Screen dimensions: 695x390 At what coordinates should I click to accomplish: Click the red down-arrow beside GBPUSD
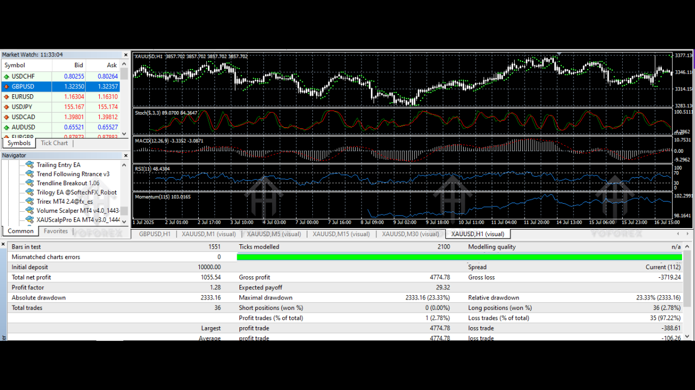click(x=5, y=86)
